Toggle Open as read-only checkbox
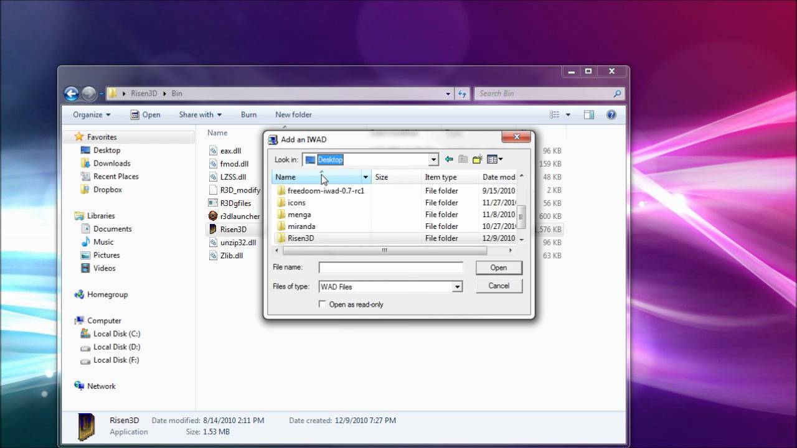 pyautogui.click(x=322, y=304)
